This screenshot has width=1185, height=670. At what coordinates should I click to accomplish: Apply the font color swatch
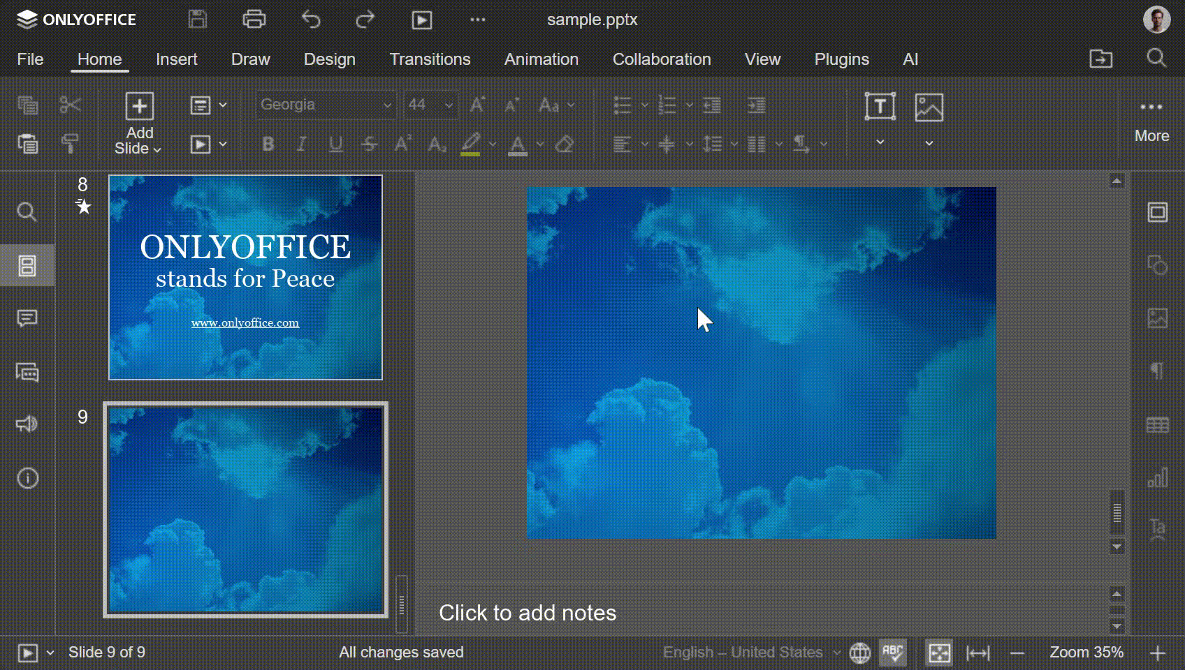point(518,144)
